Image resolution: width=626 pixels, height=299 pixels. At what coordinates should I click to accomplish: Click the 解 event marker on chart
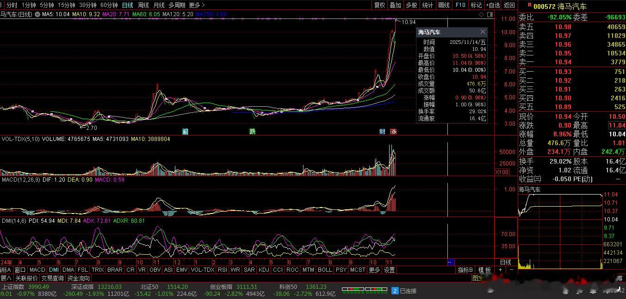[185, 131]
